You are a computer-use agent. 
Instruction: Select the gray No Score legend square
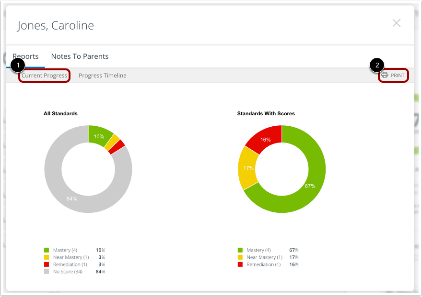pyautogui.click(x=46, y=271)
